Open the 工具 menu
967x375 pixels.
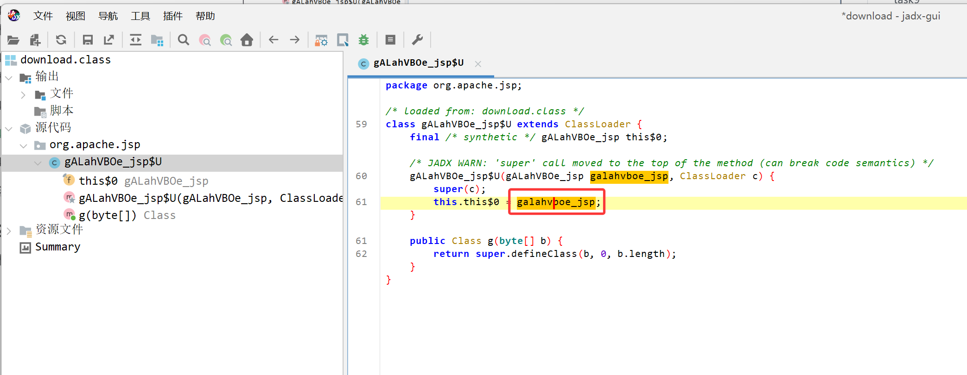[140, 16]
